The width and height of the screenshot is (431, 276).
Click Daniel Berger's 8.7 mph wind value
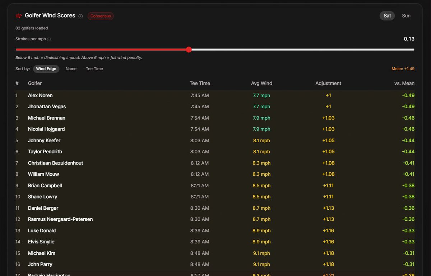click(x=261, y=209)
